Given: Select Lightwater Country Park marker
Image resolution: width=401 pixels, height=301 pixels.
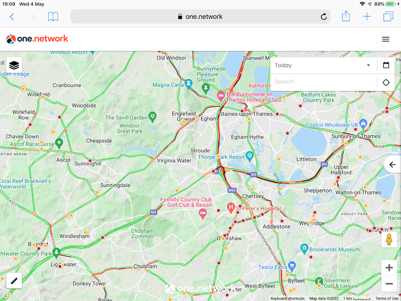Looking at the screenshot, I should point(56,252).
